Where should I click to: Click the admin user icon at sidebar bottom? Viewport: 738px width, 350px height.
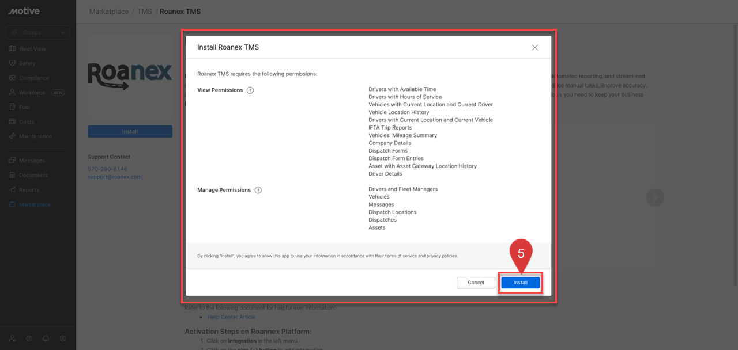pyautogui.click(x=13, y=338)
